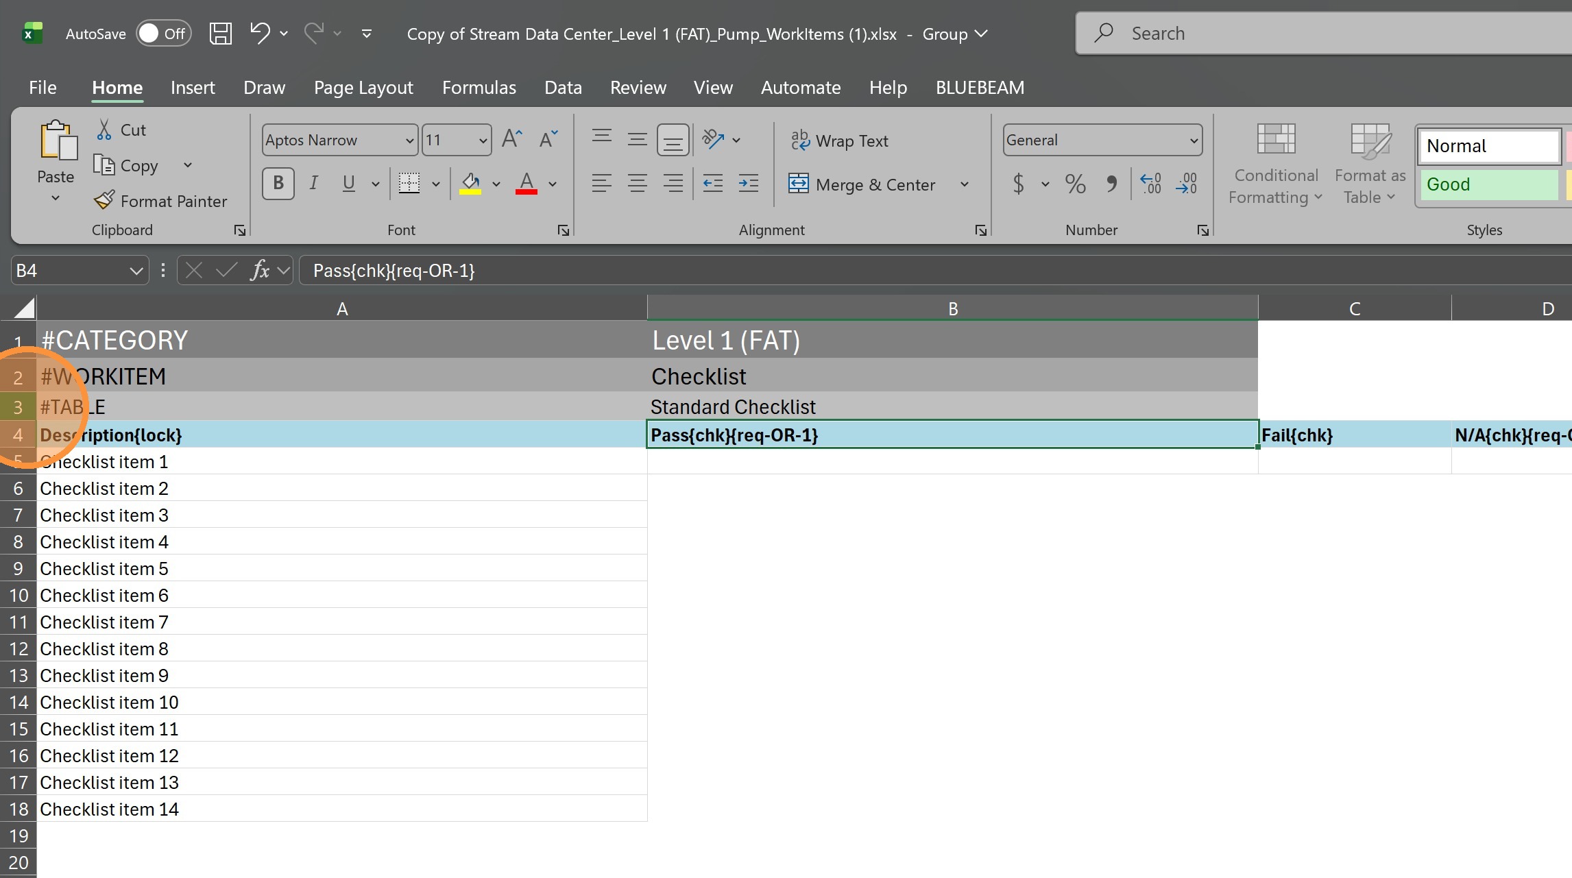The image size is (1572, 878).
Task: Switch to the Insert tab
Action: pos(193,88)
